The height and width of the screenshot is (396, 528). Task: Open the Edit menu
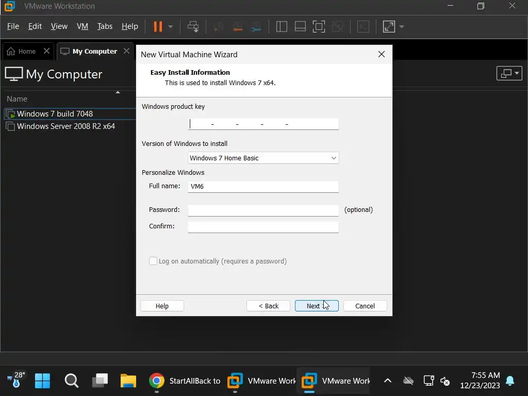click(35, 26)
